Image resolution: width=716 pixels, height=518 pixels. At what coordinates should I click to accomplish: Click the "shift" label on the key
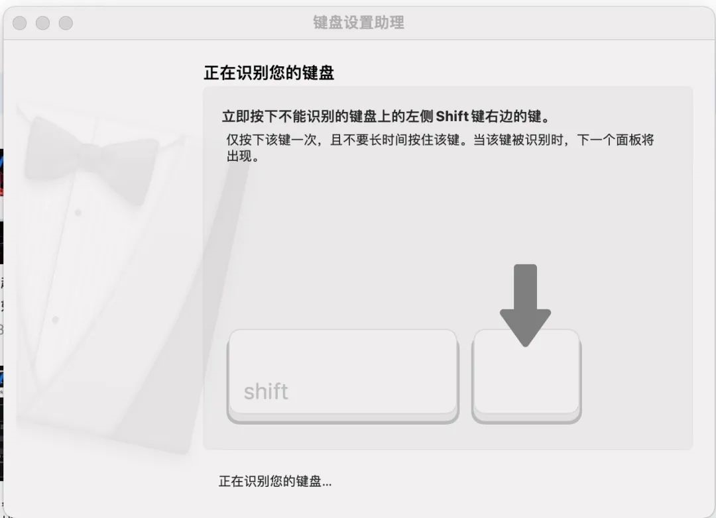(x=266, y=391)
